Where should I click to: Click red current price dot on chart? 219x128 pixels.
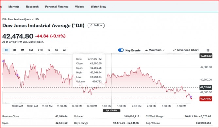coord(191,99)
